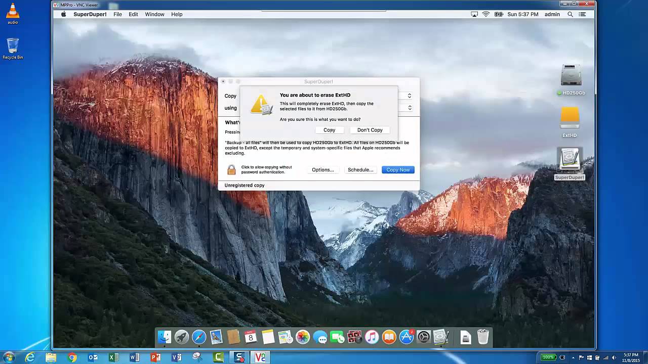The width and height of the screenshot is (648, 364).
Task: Open Finder in the Dock
Action: (x=165, y=337)
